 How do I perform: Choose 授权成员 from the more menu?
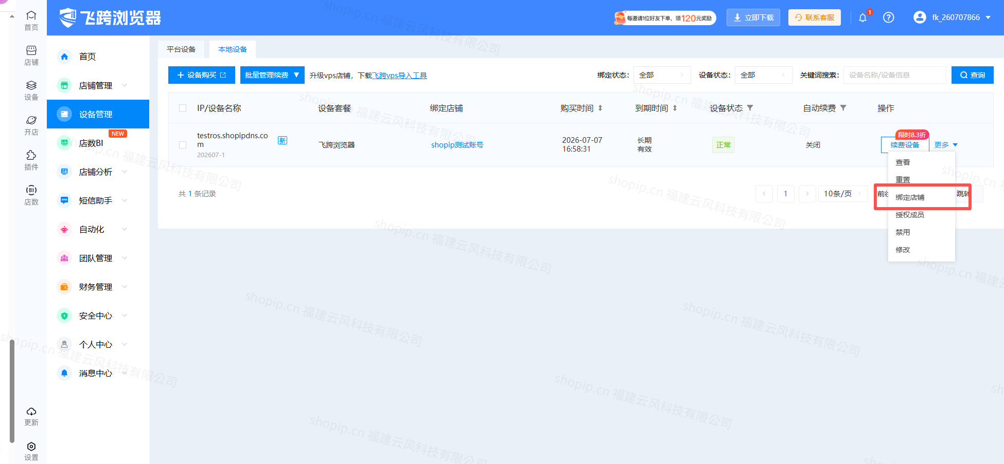[922, 215]
